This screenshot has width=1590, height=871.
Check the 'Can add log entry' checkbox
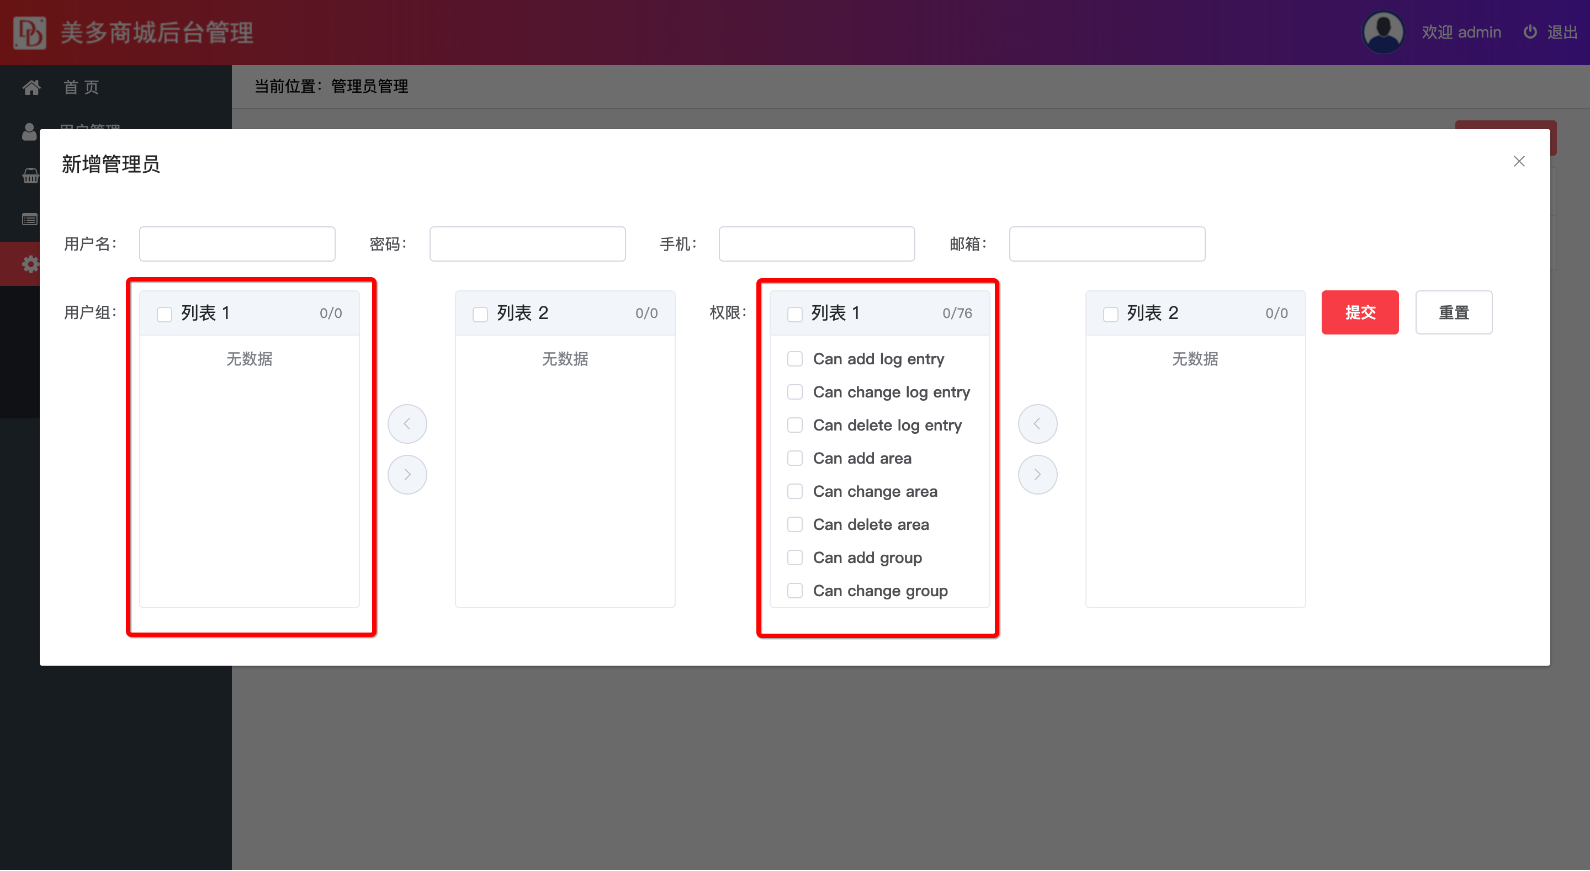click(x=794, y=359)
